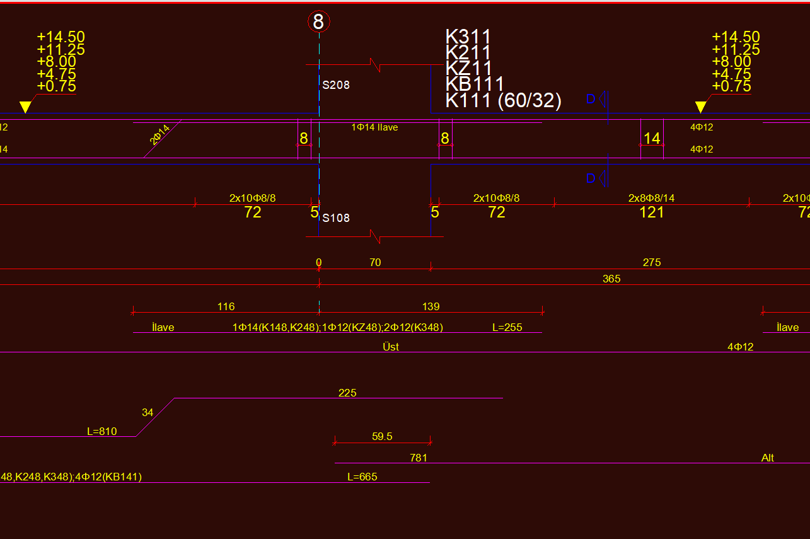Pick the L=810 bar length text
Viewport: 810px width, 539px height.
tap(102, 432)
